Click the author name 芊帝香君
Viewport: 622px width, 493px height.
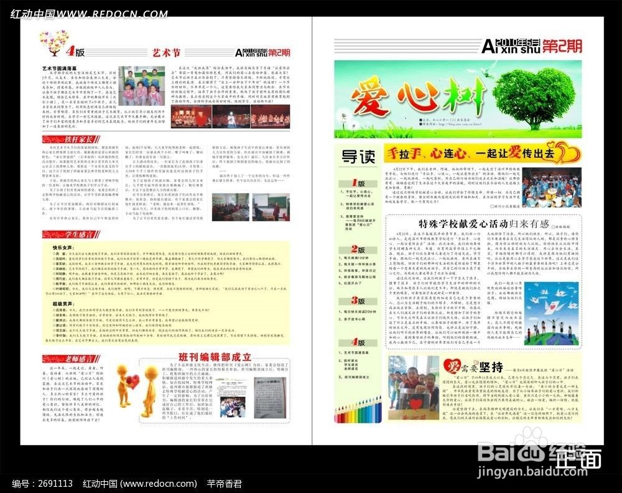[x=224, y=484]
